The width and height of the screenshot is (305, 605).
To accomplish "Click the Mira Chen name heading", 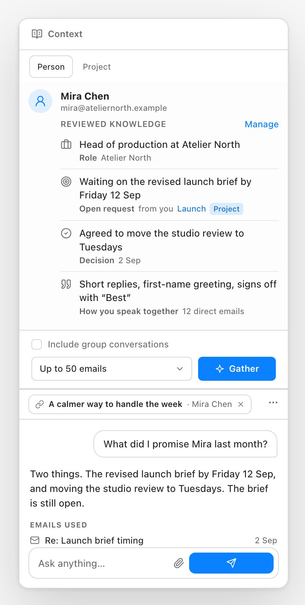I will coord(85,96).
